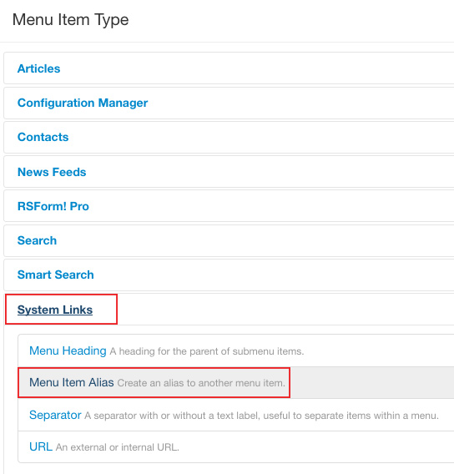Choose the URL menu item type
The width and height of the screenshot is (454, 474).
tap(41, 446)
